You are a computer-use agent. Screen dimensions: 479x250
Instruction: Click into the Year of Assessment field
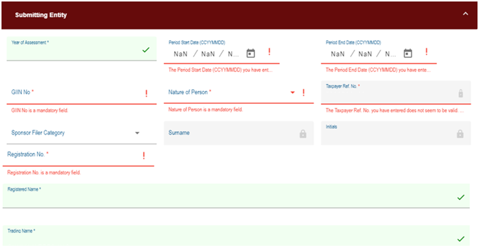pyautogui.click(x=75, y=51)
